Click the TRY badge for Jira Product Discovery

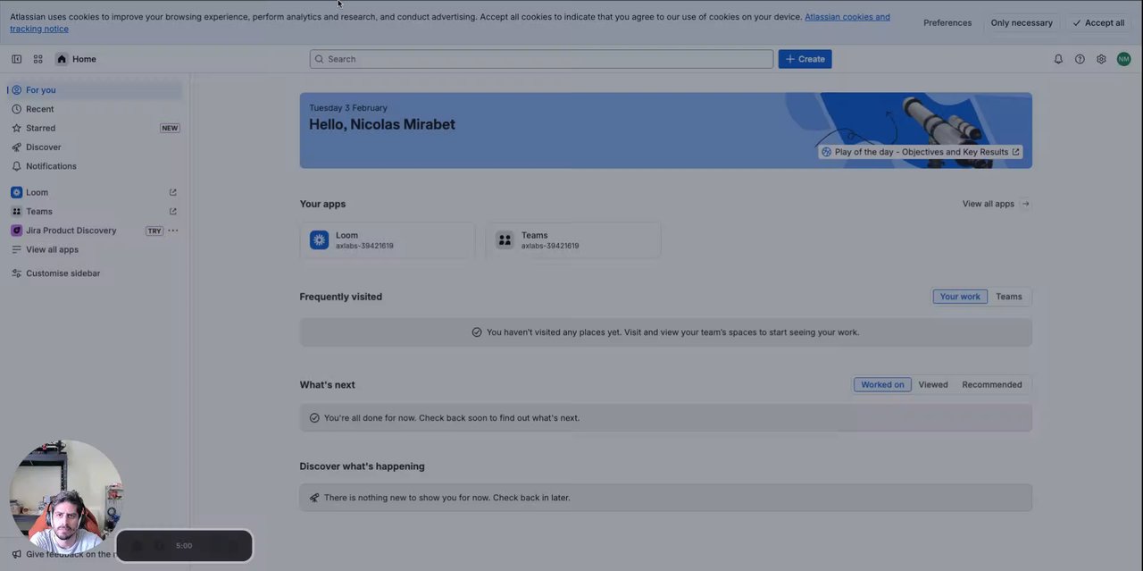click(154, 231)
